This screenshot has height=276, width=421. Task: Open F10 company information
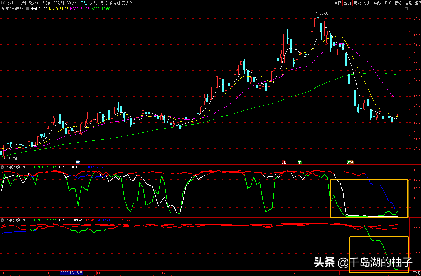coord(388,3)
